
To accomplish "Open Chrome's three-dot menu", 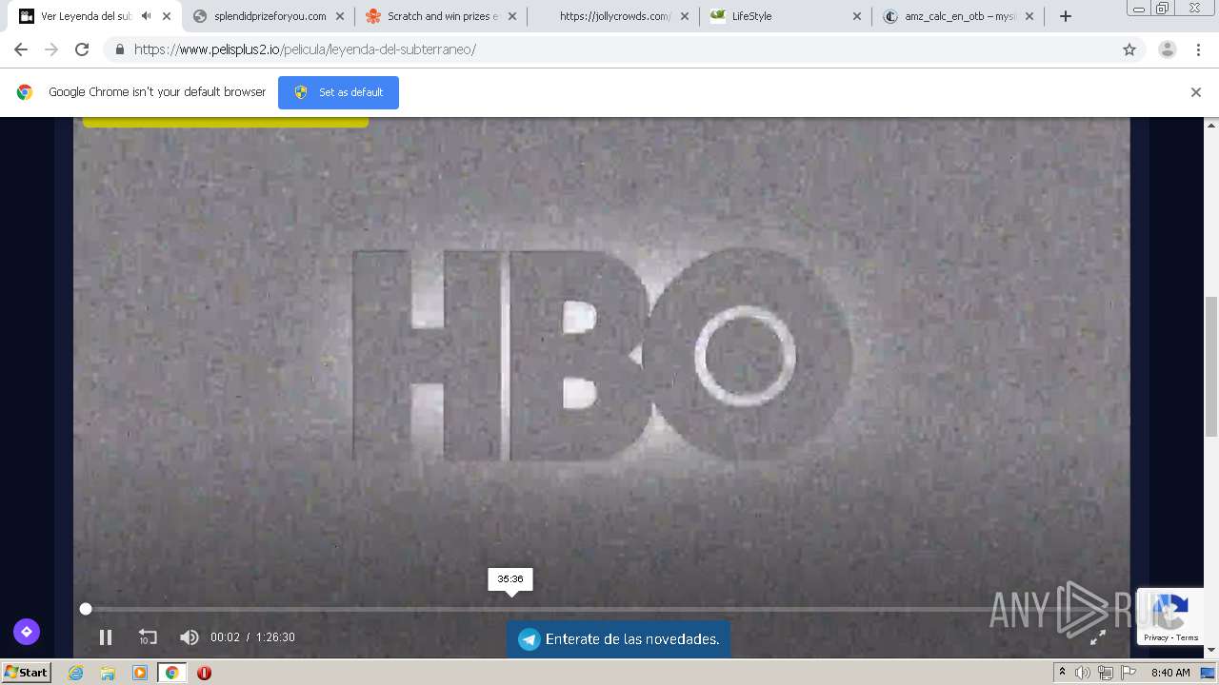I will (1198, 49).
